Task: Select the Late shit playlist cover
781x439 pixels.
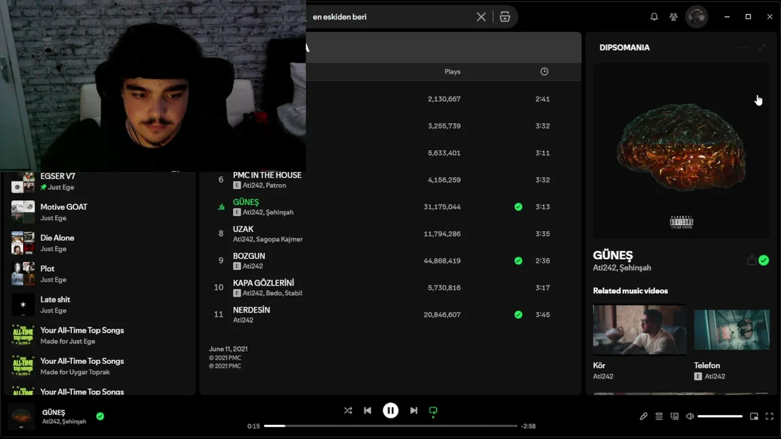Action: pos(23,304)
